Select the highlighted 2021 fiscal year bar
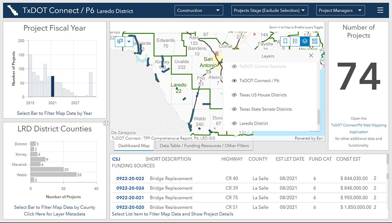This screenshot has width=392, height=223. [x=52, y=86]
